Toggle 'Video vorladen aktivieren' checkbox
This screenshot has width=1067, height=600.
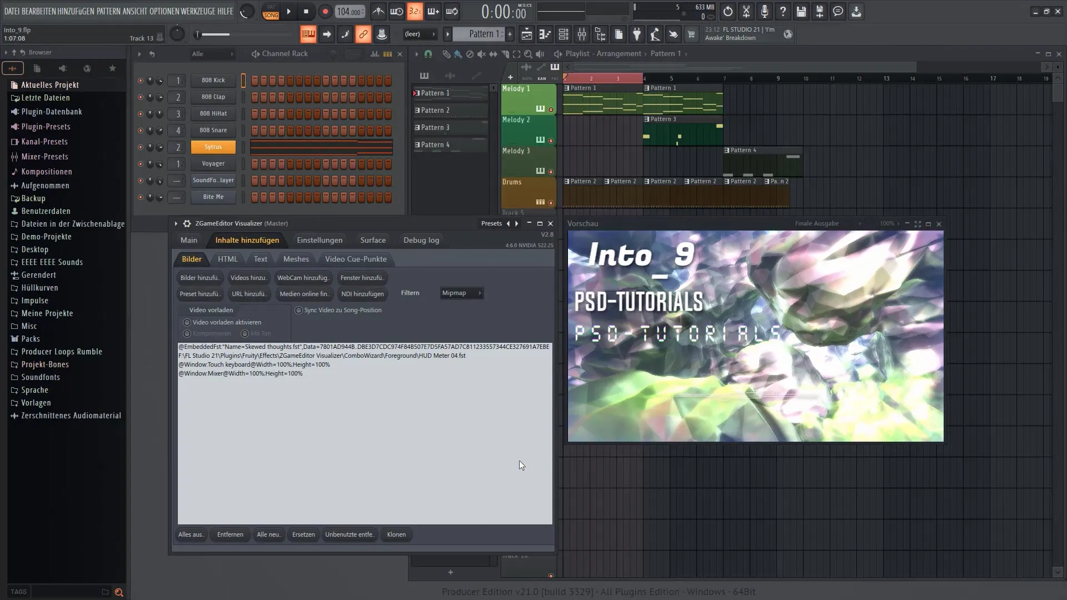187,322
